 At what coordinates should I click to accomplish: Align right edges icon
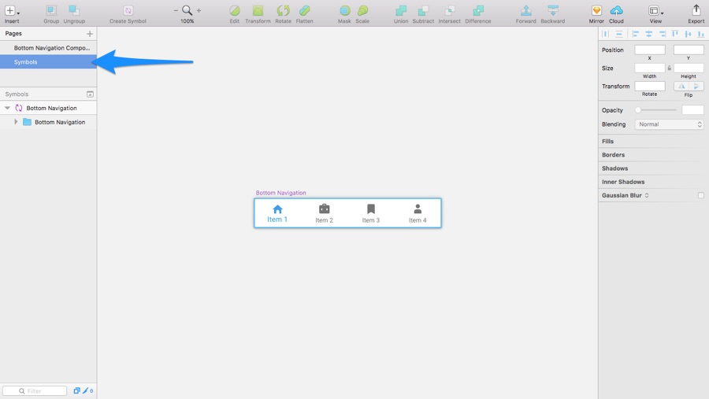[x=662, y=34]
